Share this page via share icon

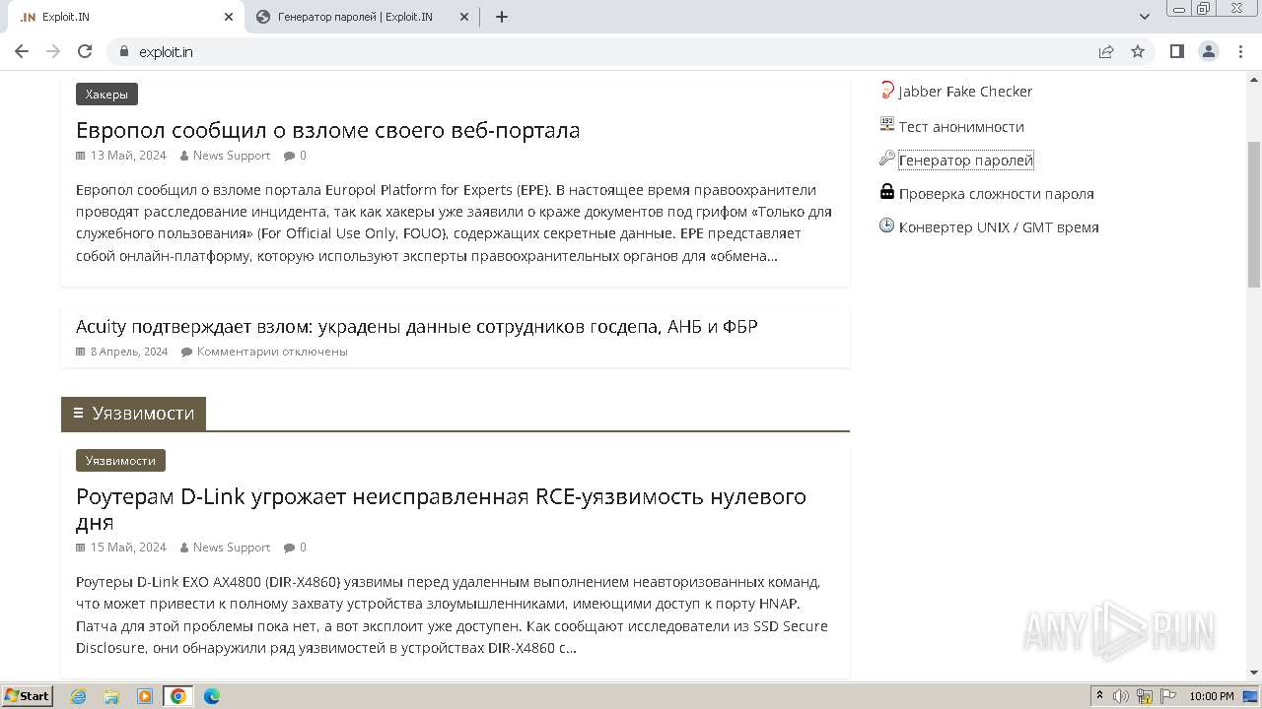pyautogui.click(x=1106, y=51)
